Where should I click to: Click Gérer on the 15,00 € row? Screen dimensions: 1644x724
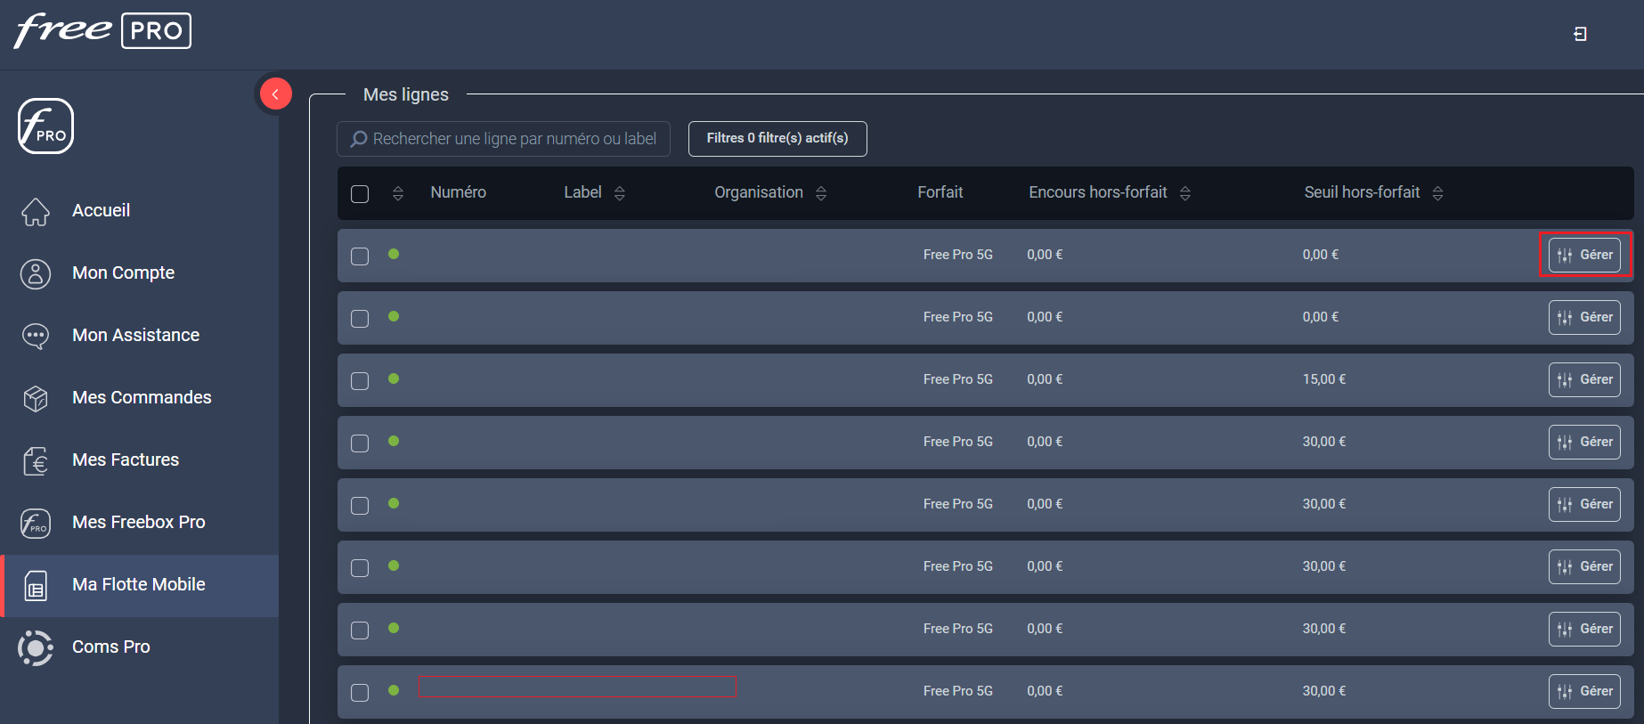[1584, 379]
